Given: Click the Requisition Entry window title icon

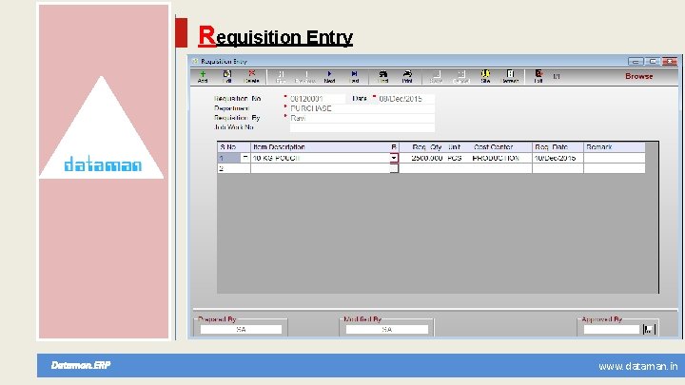Looking at the screenshot, I should tap(195, 61).
